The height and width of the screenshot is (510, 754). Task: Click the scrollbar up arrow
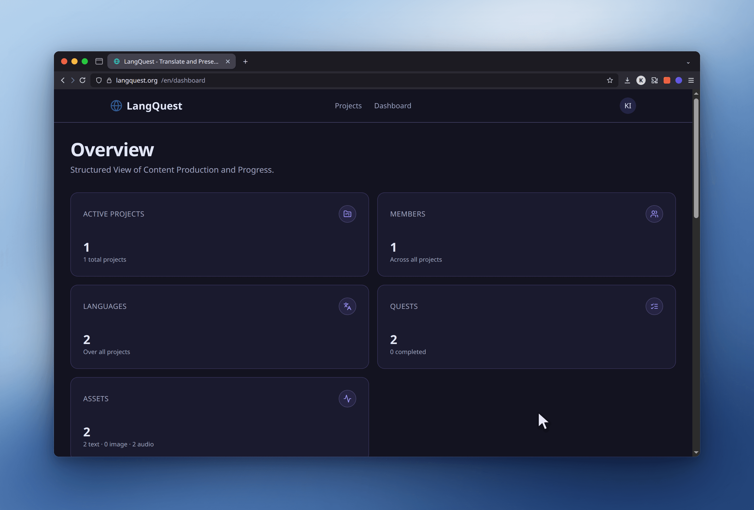pyautogui.click(x=696, y=94)
